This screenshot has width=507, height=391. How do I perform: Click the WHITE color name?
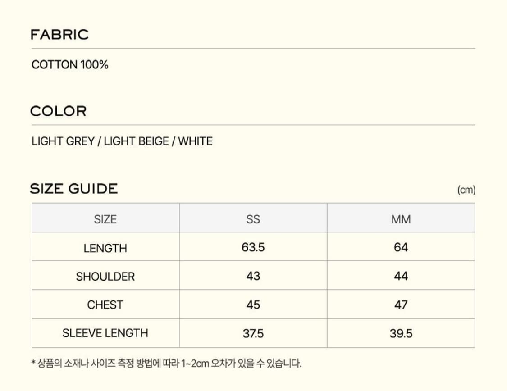click(195, 141)
